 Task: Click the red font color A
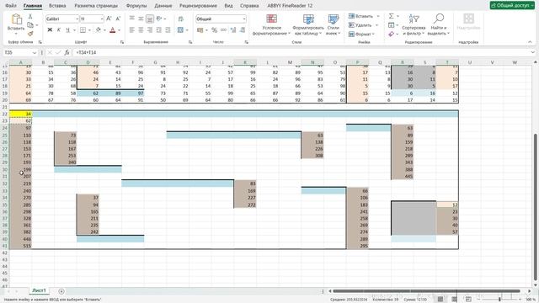[112, 30]
